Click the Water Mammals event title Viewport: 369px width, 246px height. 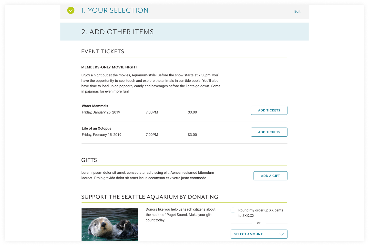click(95, 106)
